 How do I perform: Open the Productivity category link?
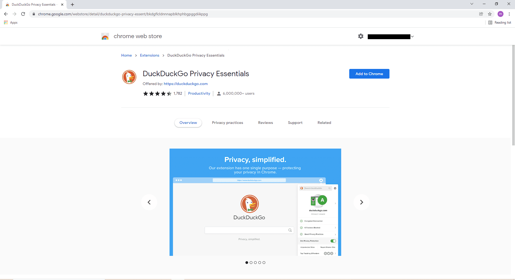point(199,93)
